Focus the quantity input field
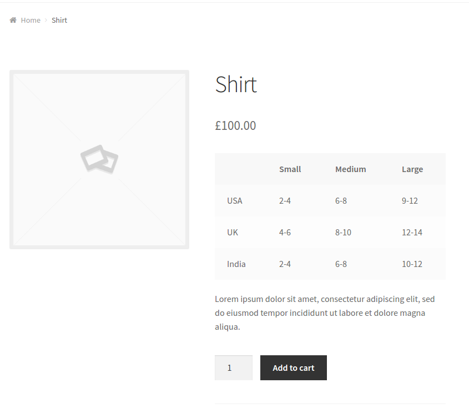Viewport: 469px width, 408px height. 234,367
